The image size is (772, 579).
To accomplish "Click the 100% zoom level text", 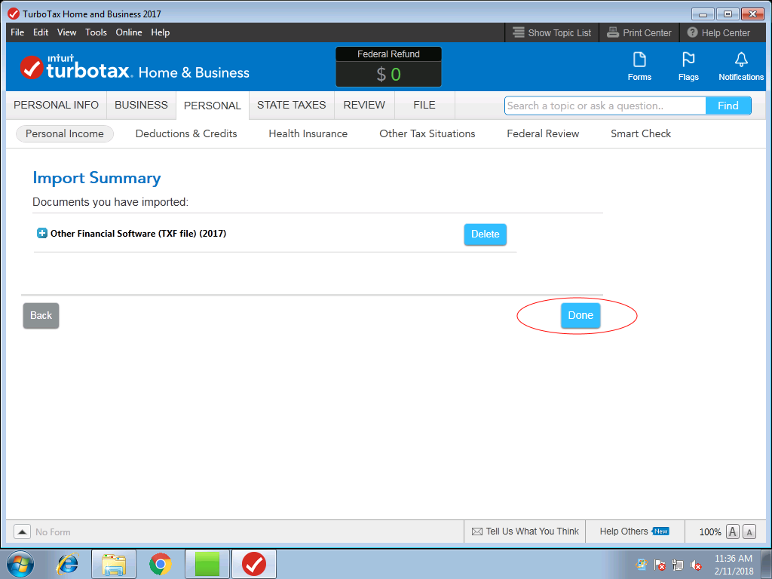I will pos(710,532).
